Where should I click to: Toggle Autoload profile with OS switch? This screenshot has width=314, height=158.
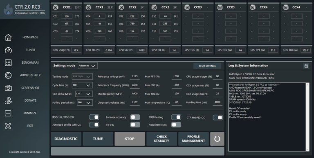(94, 125)
